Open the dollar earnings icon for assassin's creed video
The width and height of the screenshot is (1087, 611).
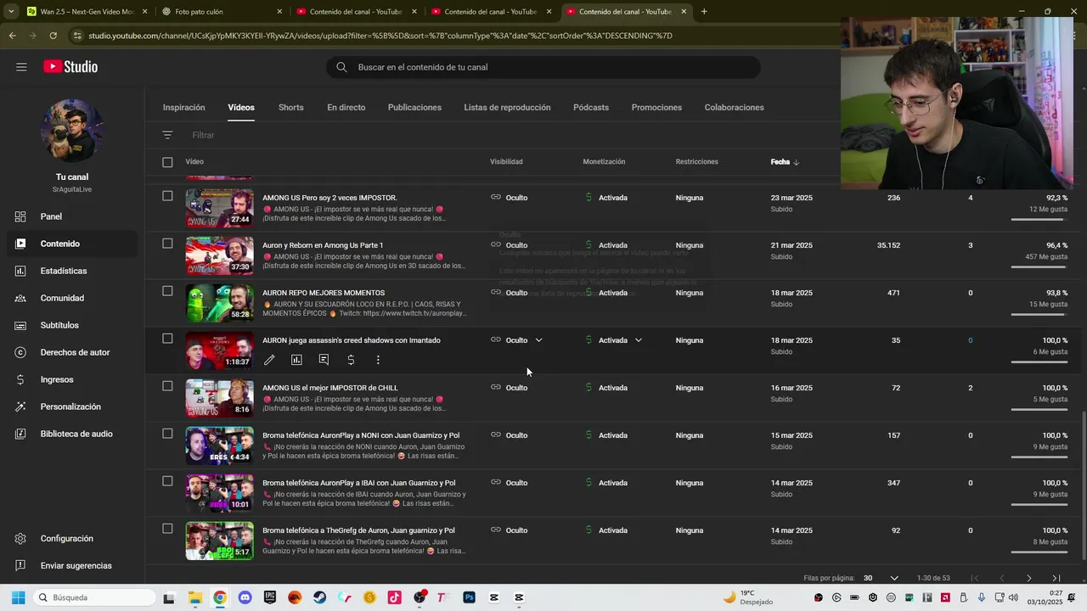point(351,360)
